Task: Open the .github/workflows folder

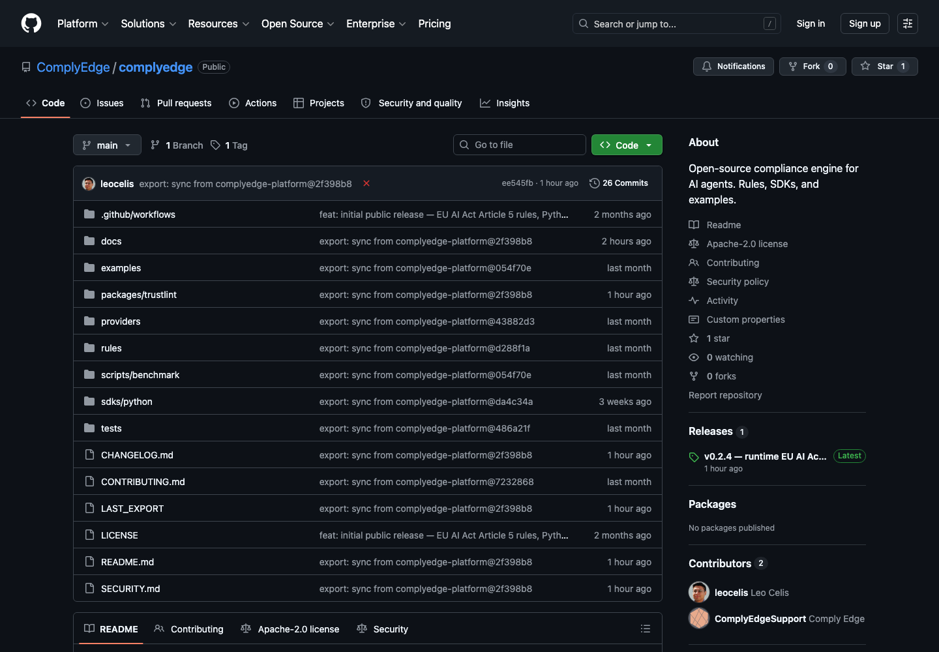Action: [x=138, y=215]
